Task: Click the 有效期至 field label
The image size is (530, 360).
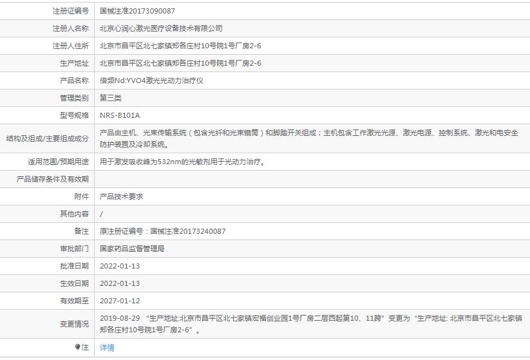Action: coord(74,301)
